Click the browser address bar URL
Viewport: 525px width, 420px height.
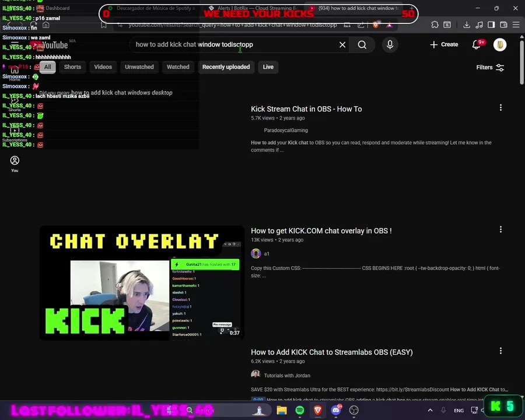[232, 24]
